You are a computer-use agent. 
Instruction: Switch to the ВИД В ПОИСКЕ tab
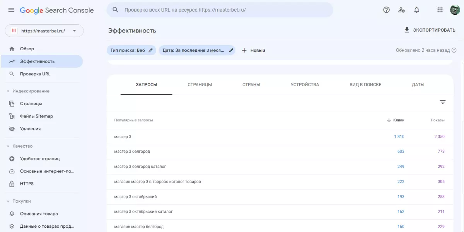[x=365, y=85]
